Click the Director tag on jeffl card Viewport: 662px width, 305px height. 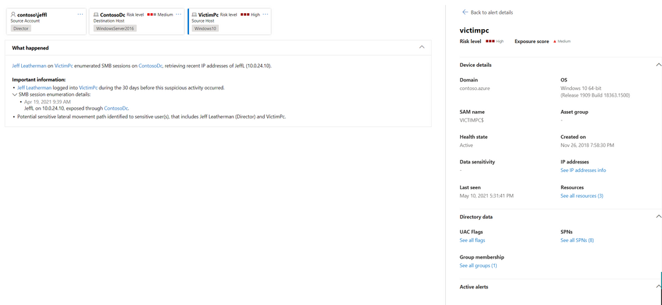pyautogui.click(x=23, y=28)
